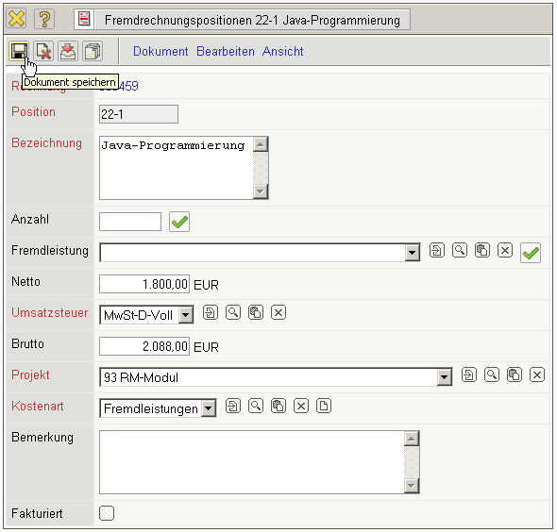Viewport: 557px width, 532px height.
Task: Search Kostenart with magnifier icon
Action: [x=256, y=406]
